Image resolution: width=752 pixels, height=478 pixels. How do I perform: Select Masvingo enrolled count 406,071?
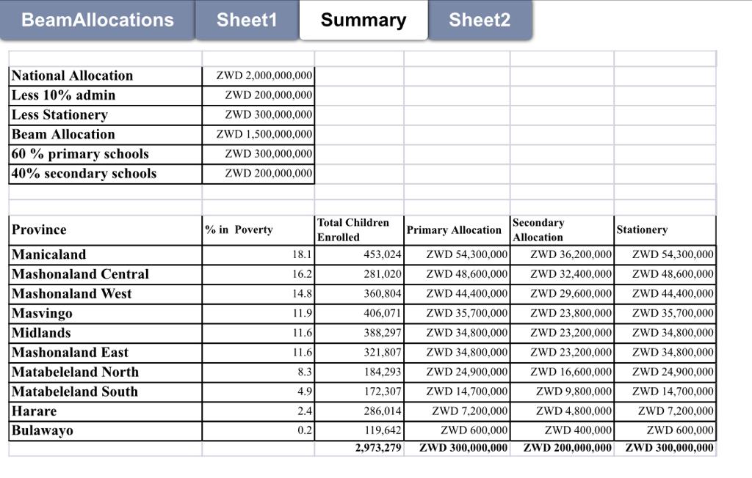(x=359, y=314)
